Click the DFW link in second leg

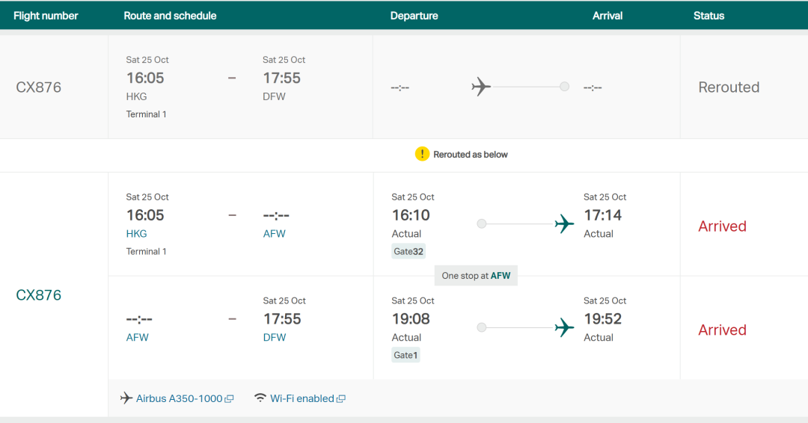(274, 337)
